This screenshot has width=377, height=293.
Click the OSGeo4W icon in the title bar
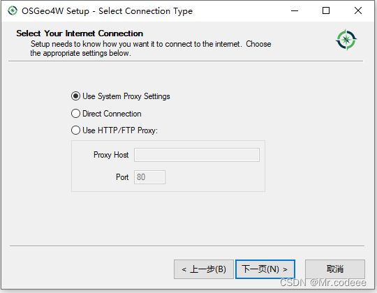(x=13, y=10)
